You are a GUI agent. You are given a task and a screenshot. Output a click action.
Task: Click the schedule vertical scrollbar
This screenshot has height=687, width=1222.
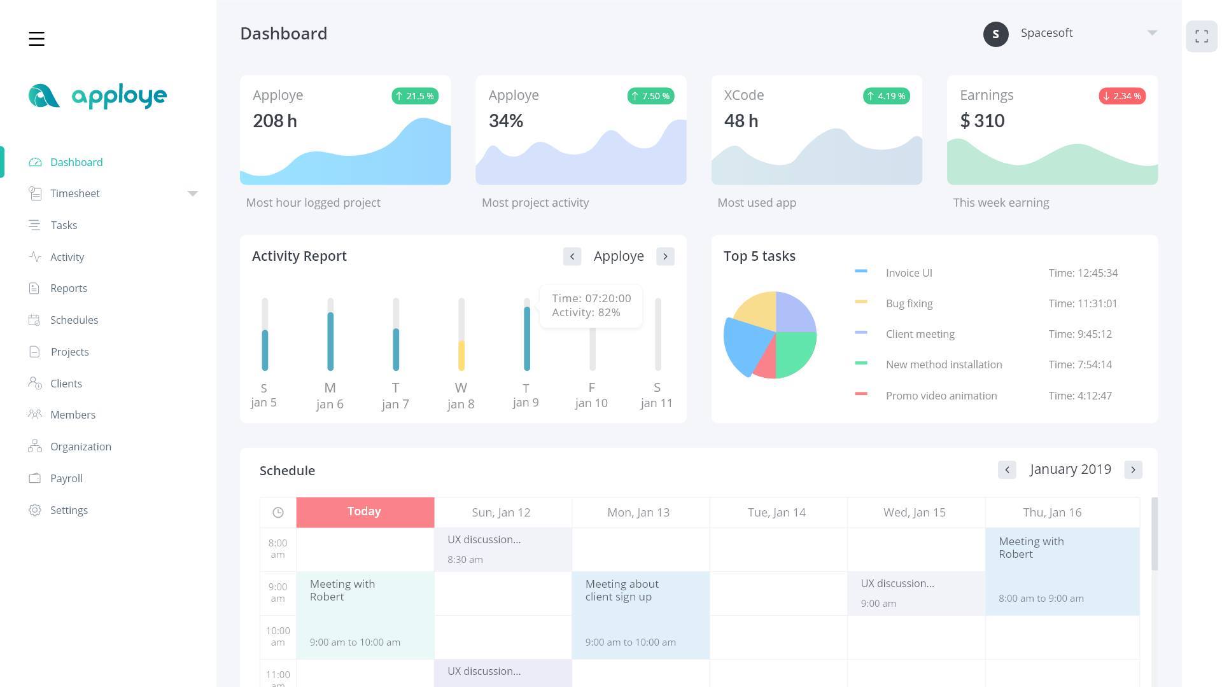(1154, 534)
